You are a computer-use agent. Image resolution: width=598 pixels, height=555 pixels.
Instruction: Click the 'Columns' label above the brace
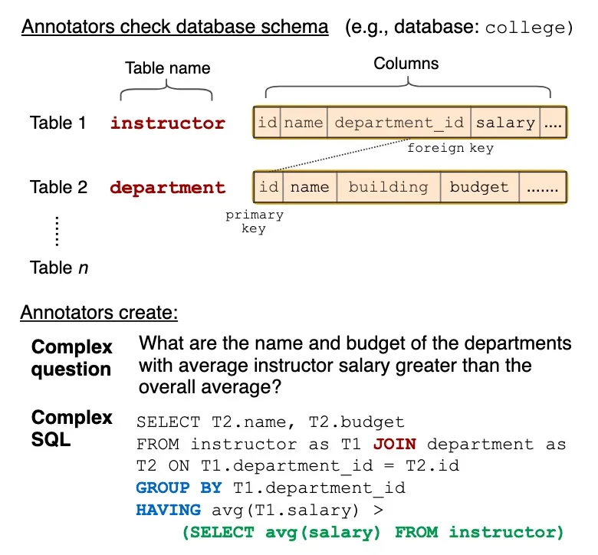pos(406,64)
